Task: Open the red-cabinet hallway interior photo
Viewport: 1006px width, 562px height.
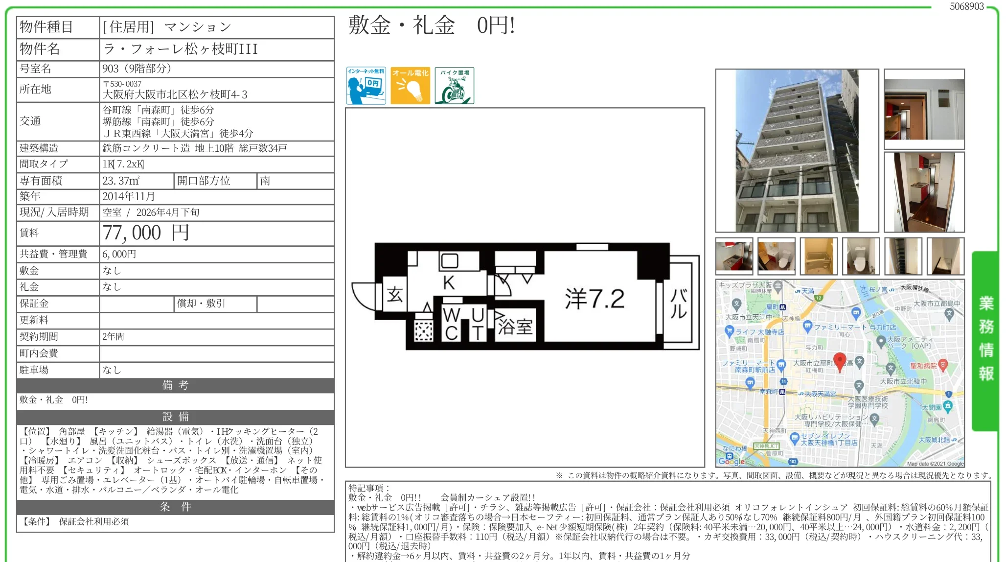Action: click(x=924, y=192)
